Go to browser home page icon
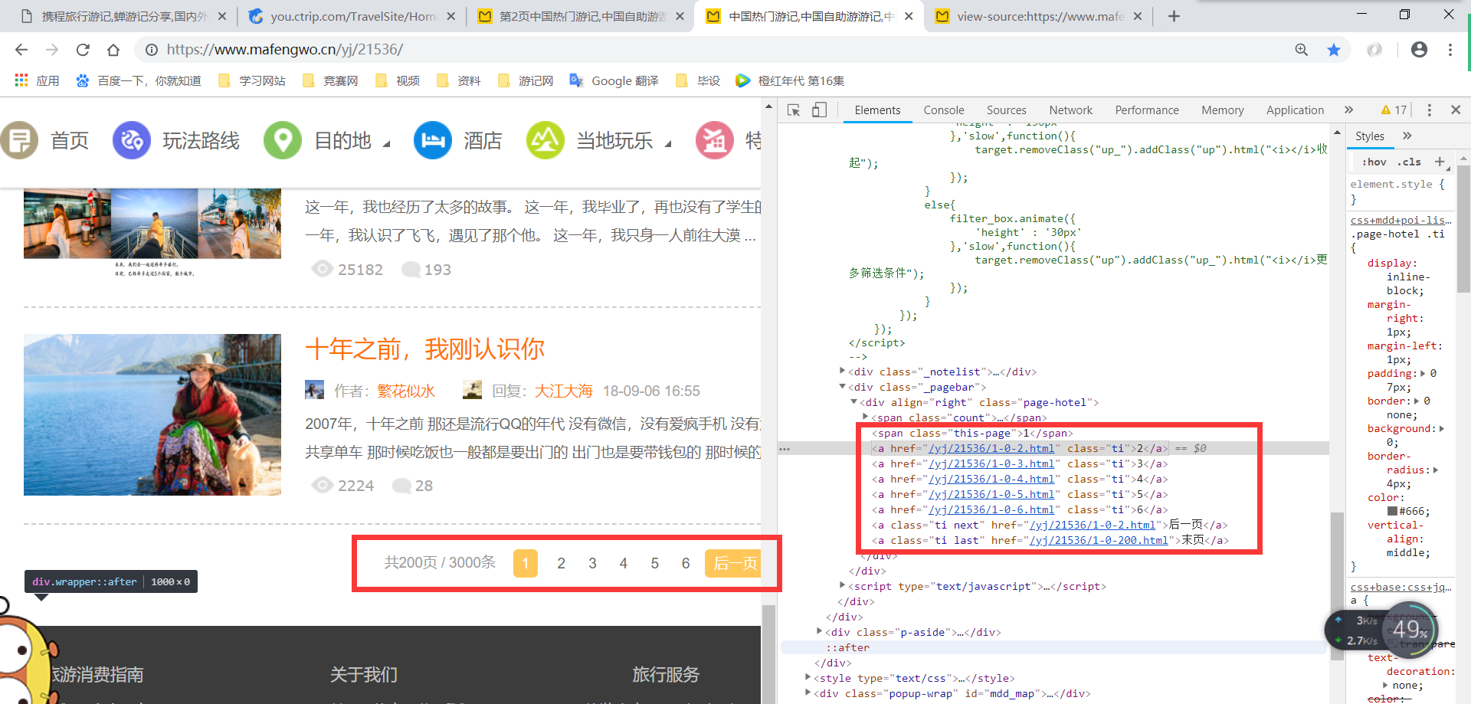 coord(113,50)
